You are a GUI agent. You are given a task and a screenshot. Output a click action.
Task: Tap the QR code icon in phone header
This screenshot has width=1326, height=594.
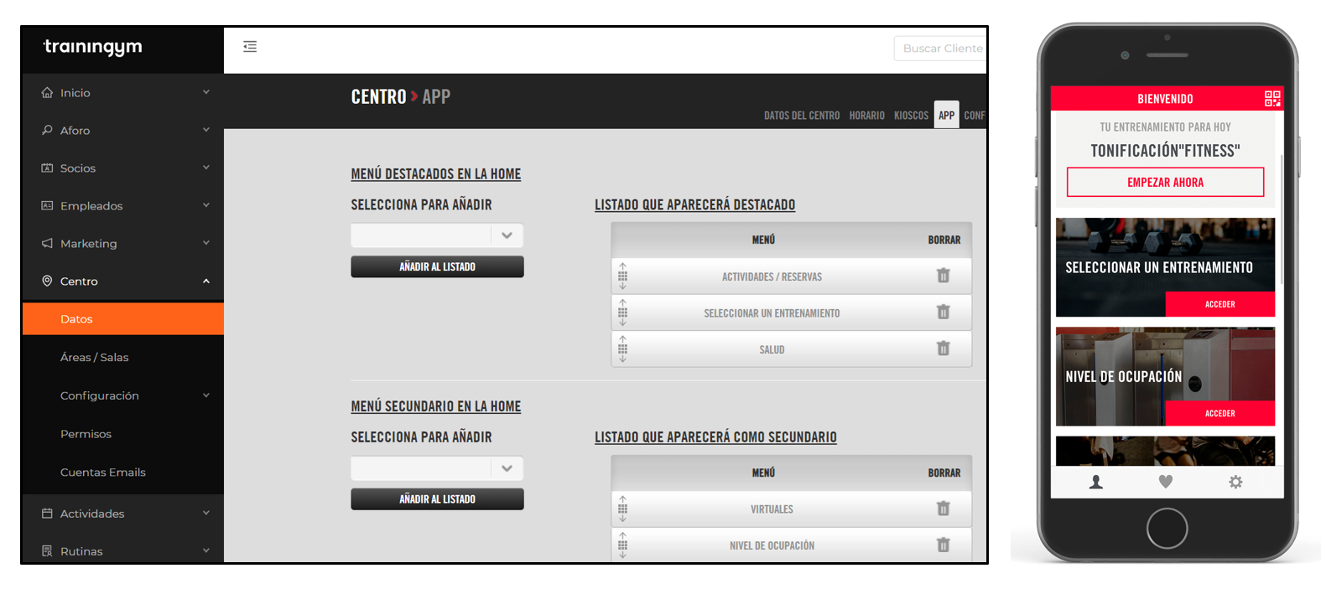click(x=1272, y=99)
